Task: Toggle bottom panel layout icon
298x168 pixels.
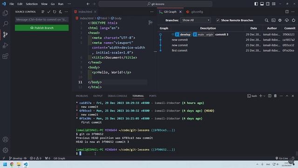Action: click(x=262, y=4)
